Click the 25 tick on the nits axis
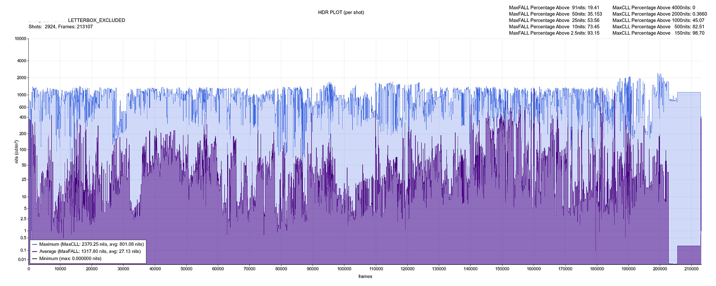The image size is (716, 286). point(24,179)
